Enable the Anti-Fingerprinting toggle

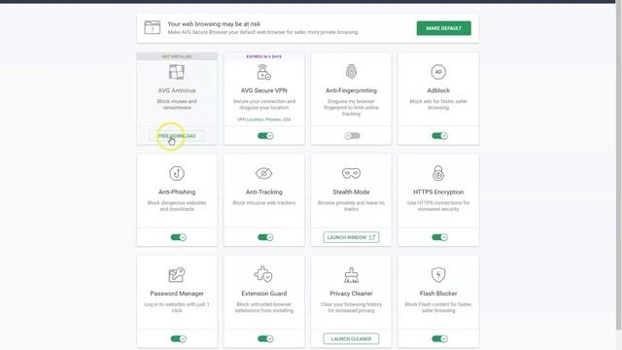pos(352,136)
